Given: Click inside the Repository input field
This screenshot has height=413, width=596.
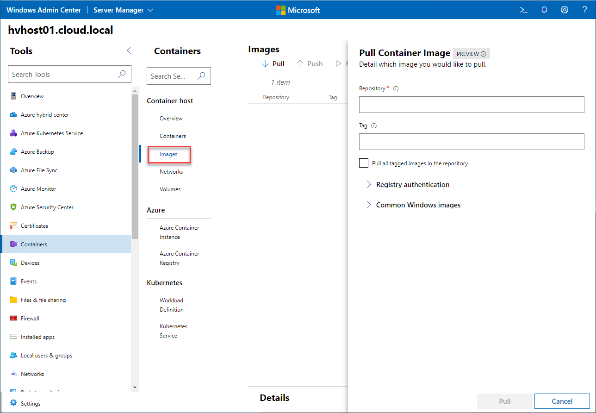Looking at the screenshot, I should [x=472, y=105].
